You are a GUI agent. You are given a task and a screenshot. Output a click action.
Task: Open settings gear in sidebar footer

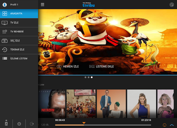click(19, 124)
